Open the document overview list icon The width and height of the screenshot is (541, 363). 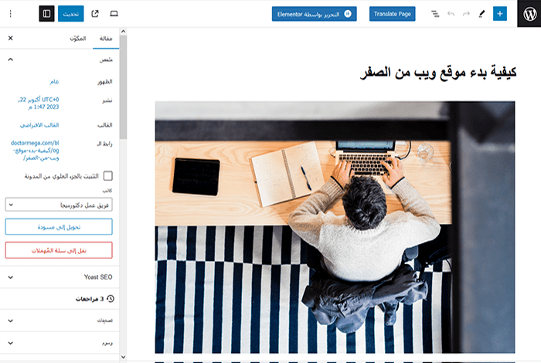(435, 14)
